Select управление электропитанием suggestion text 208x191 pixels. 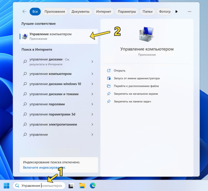tap(53, 124)
